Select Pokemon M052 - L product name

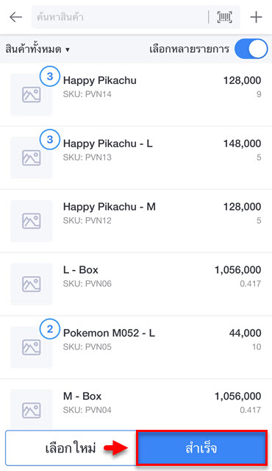point(109,333)
